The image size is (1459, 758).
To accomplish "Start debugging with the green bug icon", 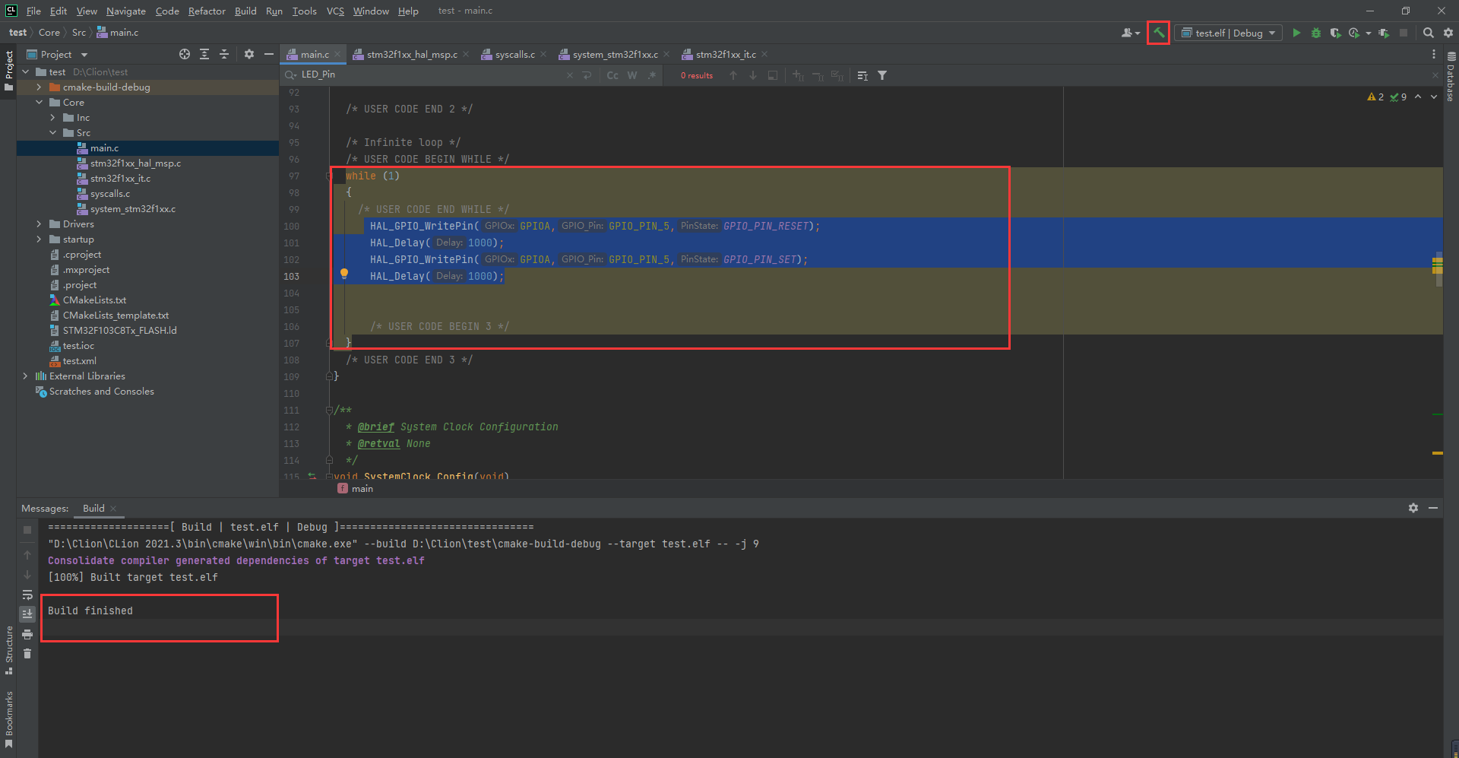I will (1316, 33).
